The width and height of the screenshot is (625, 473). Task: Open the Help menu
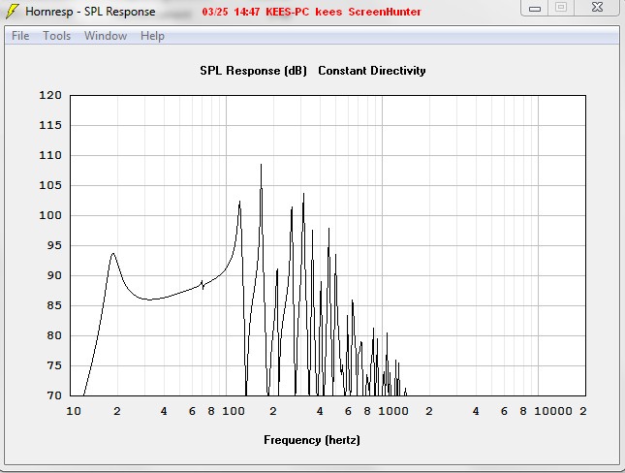point(152,36)
